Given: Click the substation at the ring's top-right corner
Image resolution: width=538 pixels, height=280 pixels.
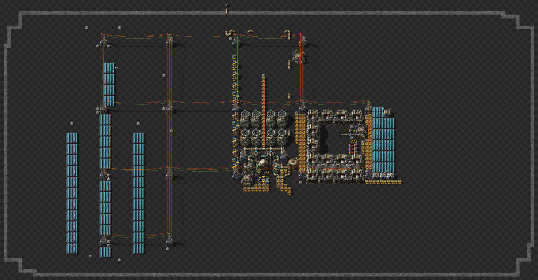Looking at the screenshot, I should [368, 107].
